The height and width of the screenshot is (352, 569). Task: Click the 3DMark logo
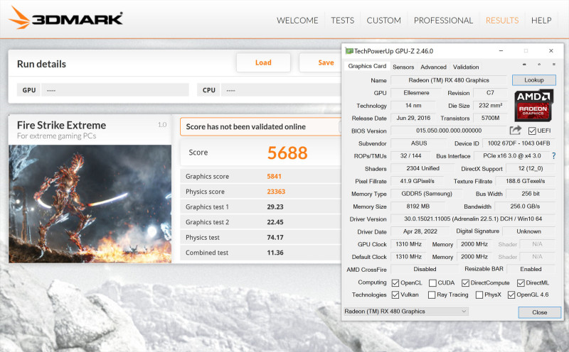click(65, 18)
